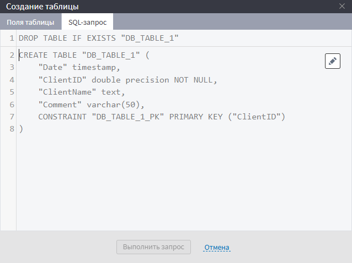Click the Создание таблицы title bar
This screenshot has width=352, height=263.
[x=166, y=7]
